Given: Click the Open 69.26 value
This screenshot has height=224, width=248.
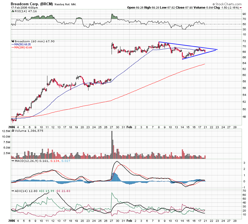Looking at the screenshot, I should 135,8.
